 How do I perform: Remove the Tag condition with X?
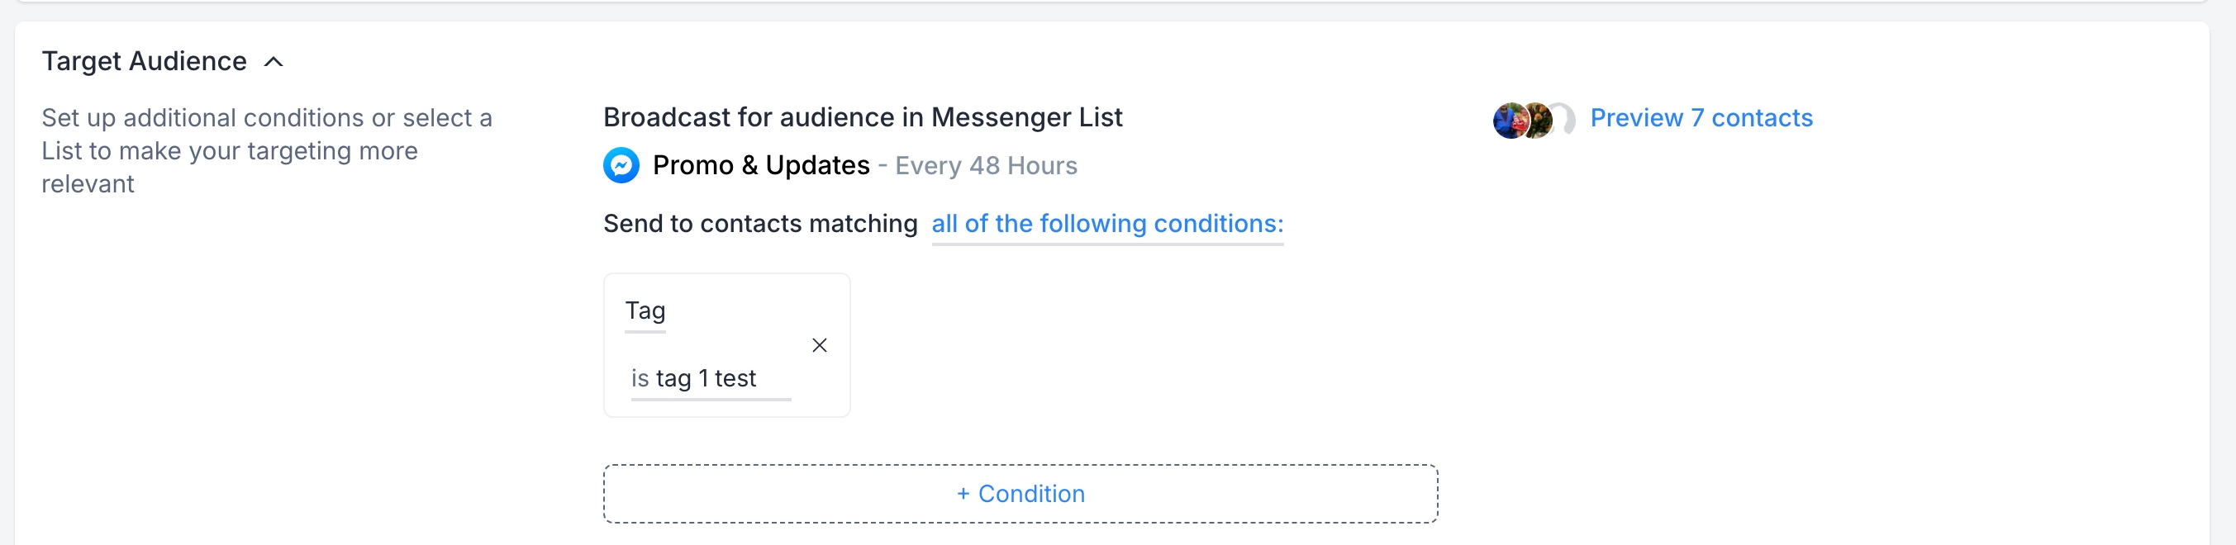819,345
